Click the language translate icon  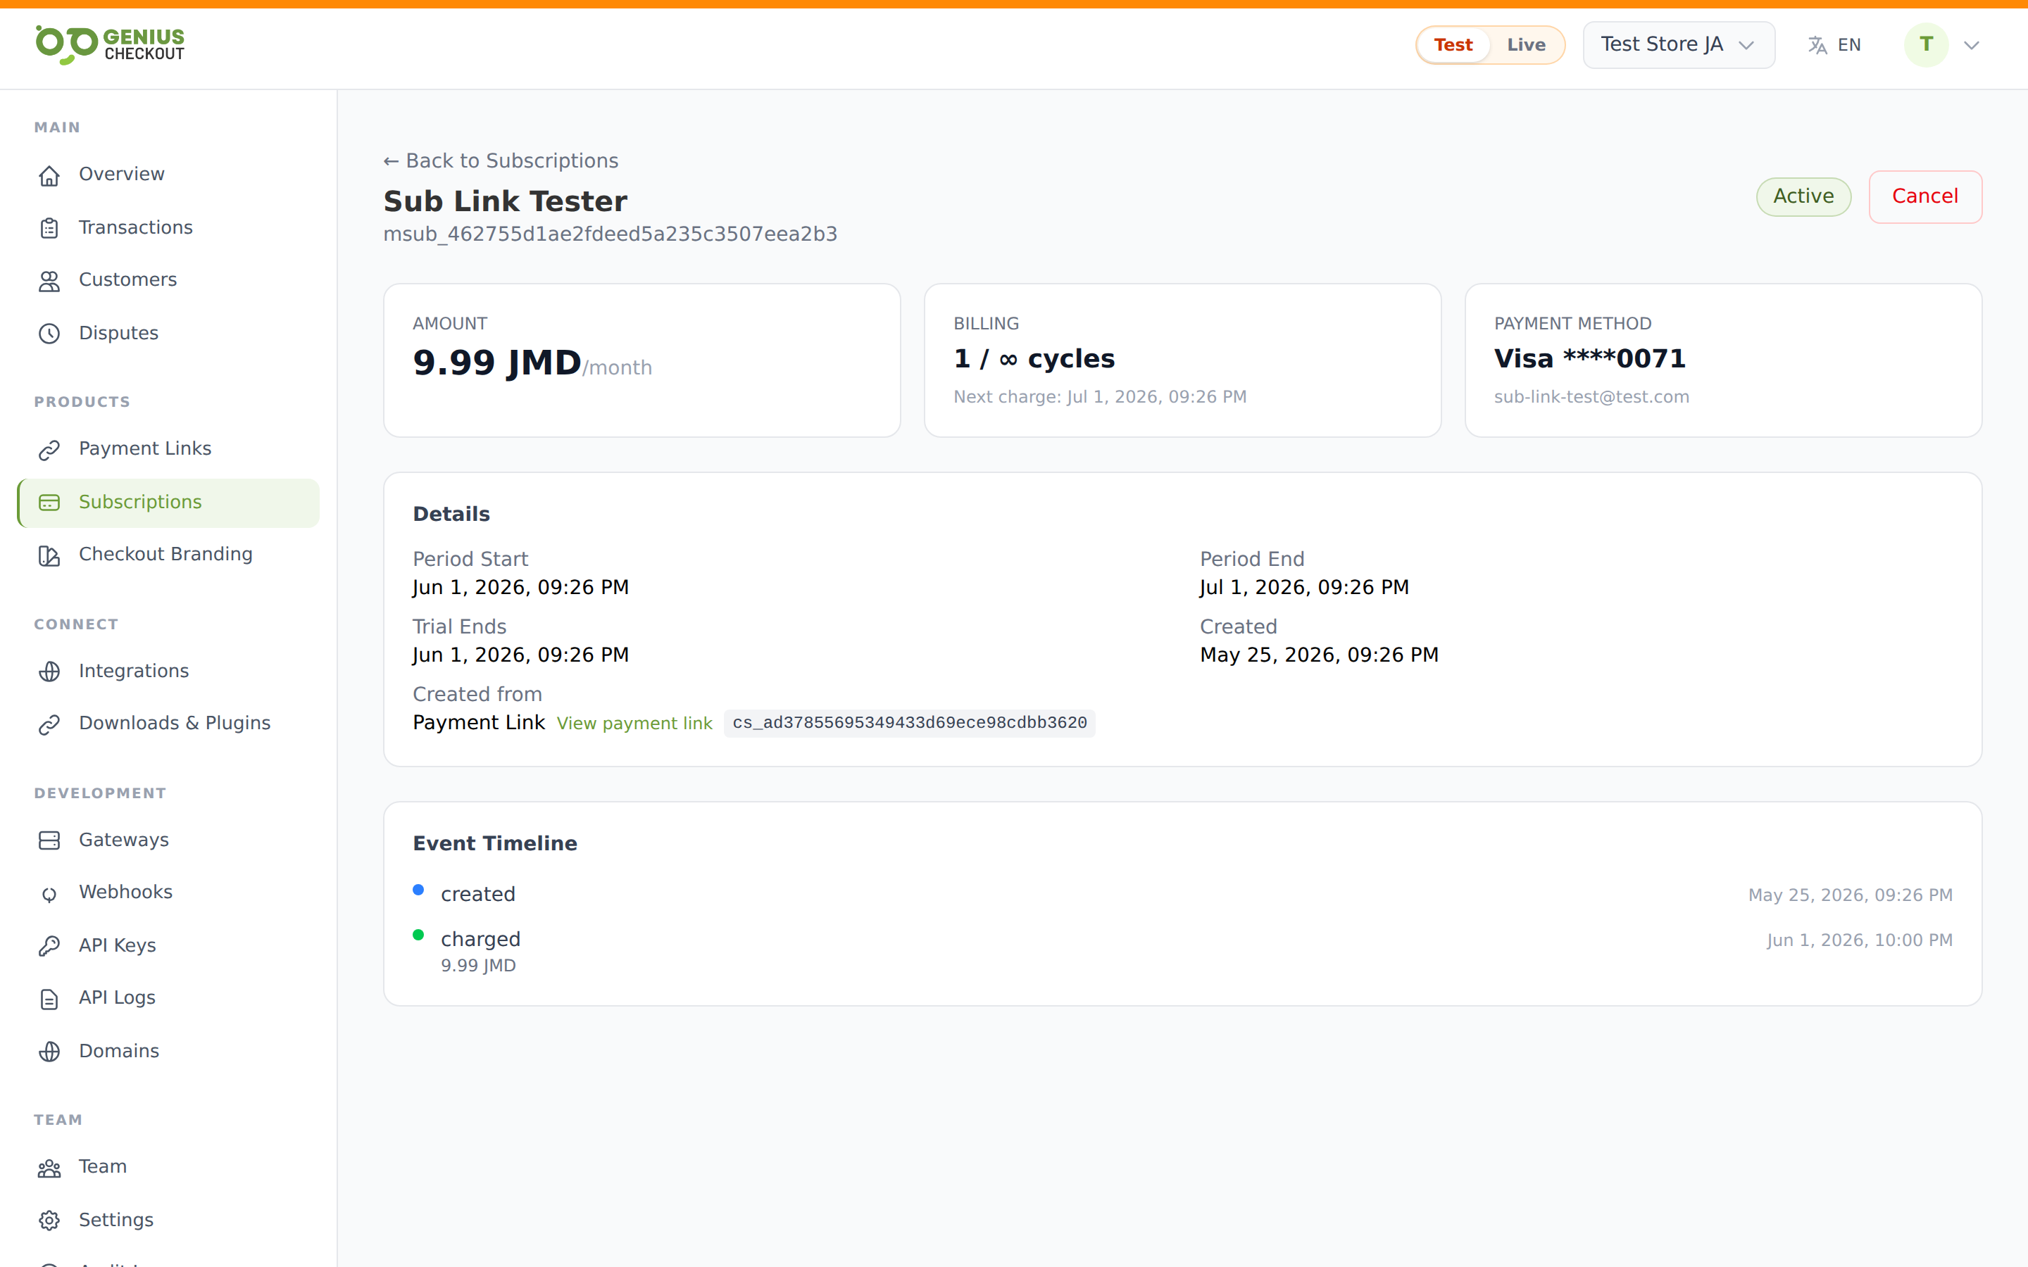click(1817, 45)
